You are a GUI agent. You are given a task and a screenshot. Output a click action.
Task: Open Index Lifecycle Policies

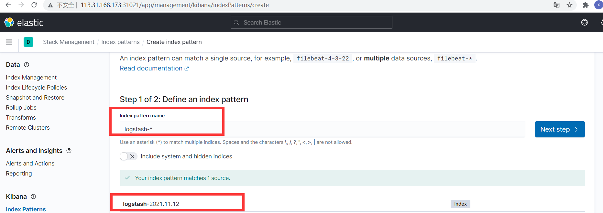pos(36,88)
